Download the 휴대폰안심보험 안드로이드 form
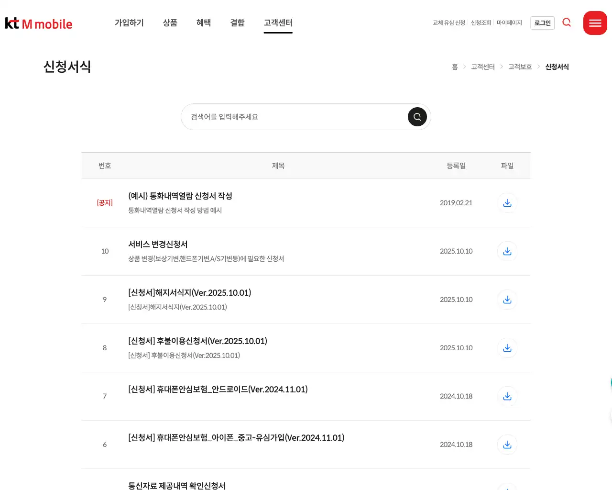The height and width of the screenshot is (490, 612). [507, 396]
